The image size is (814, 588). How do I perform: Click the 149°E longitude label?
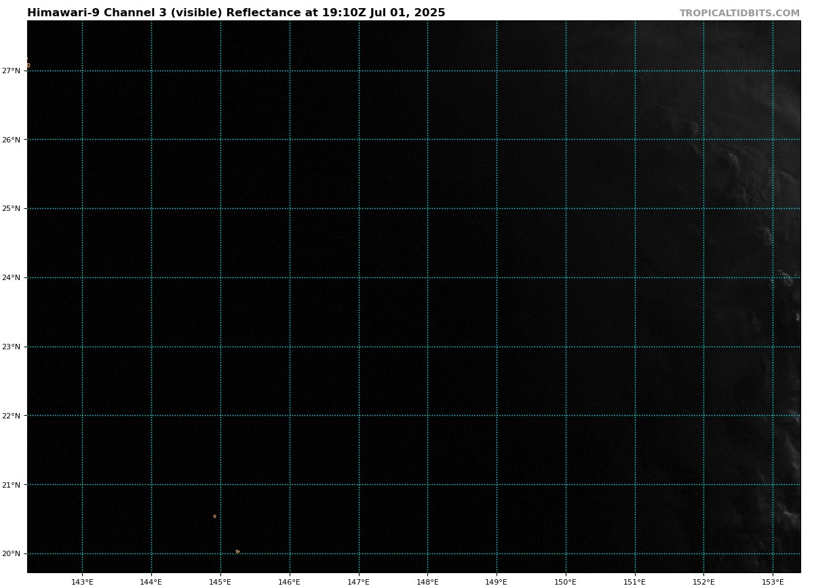(x=497, y=581)
